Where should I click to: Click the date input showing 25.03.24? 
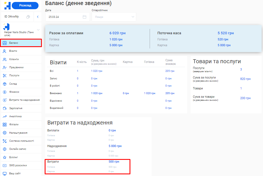coord(64,17)
